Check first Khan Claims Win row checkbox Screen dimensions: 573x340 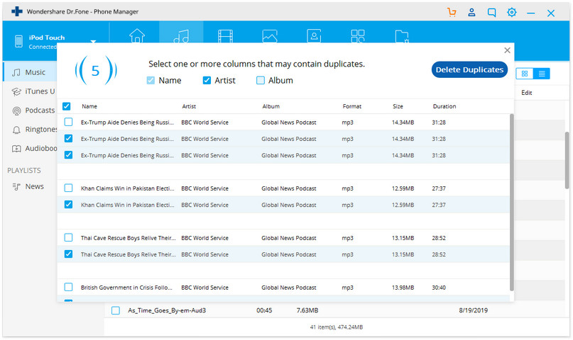68,188
